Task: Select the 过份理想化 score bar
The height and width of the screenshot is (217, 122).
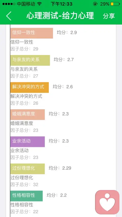Action: pos(27,169)
